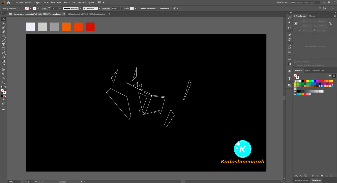Click the Preferencias button

click(164, 8)
